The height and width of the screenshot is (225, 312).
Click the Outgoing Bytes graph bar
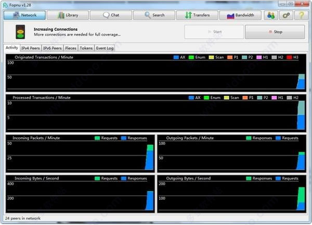301,198
